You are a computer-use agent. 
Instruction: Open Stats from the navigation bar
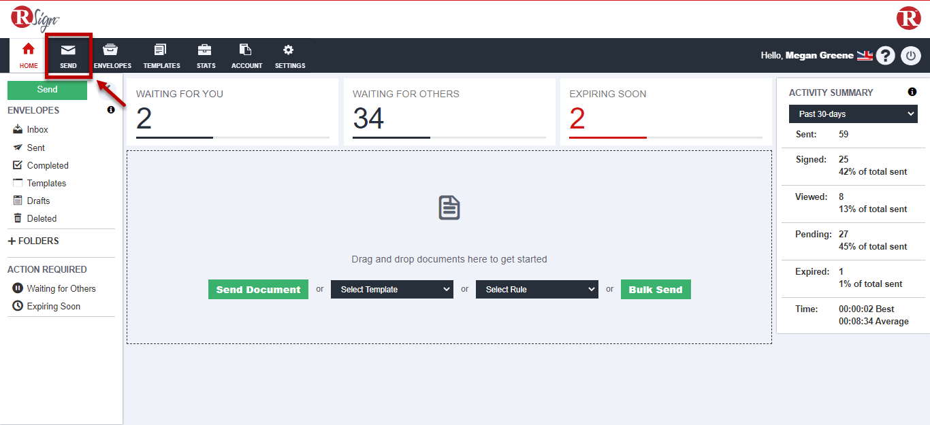click(206, 56)
